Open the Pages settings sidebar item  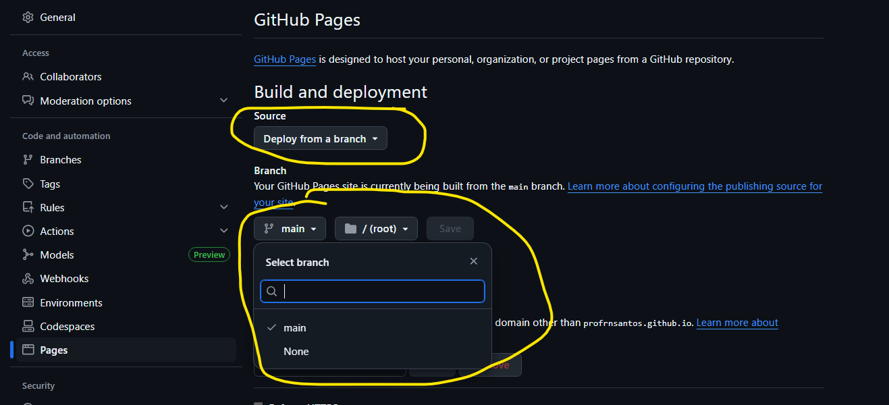click(54, 350)
